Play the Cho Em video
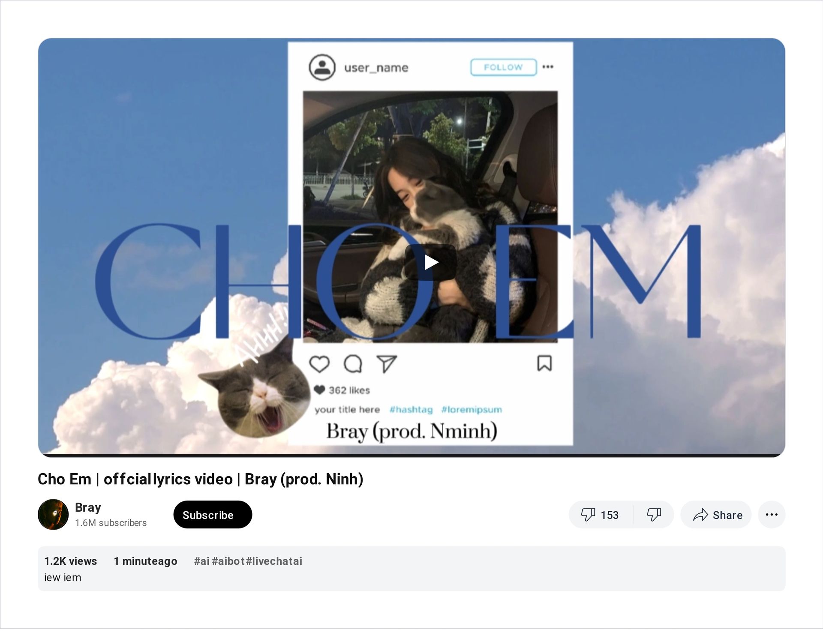Image resolution: width=823 pixels, height=633 pixels. click(x=430, y=262)
